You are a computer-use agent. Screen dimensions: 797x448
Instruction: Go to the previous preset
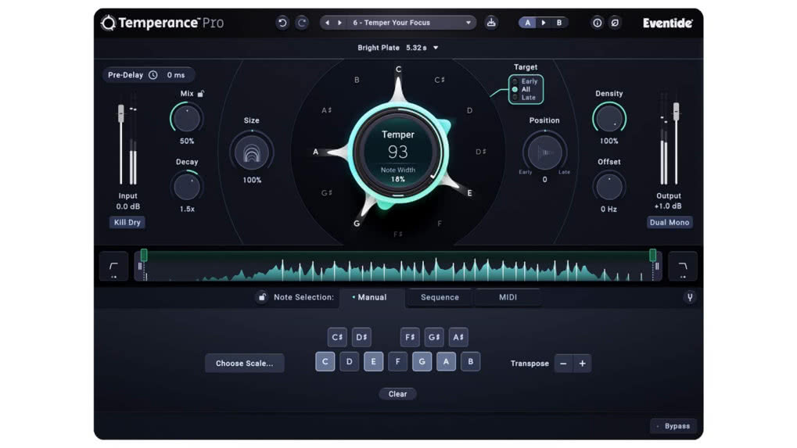pyautogui.click(x=328, y=23)
